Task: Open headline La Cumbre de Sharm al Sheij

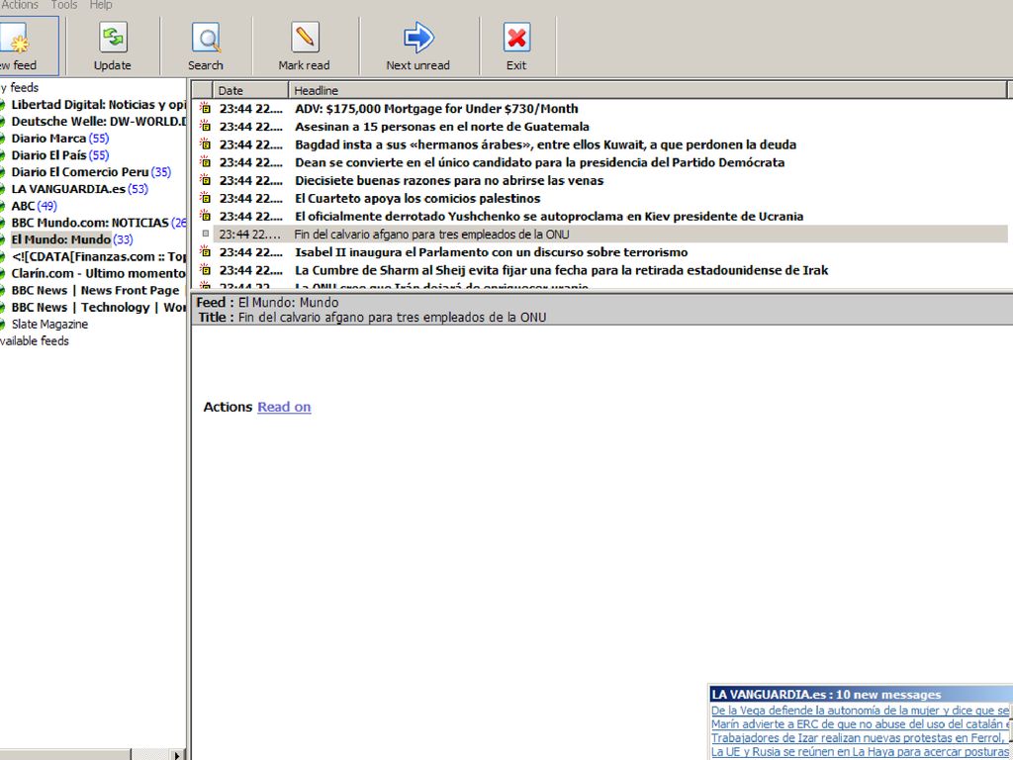Action: [562, 270]
